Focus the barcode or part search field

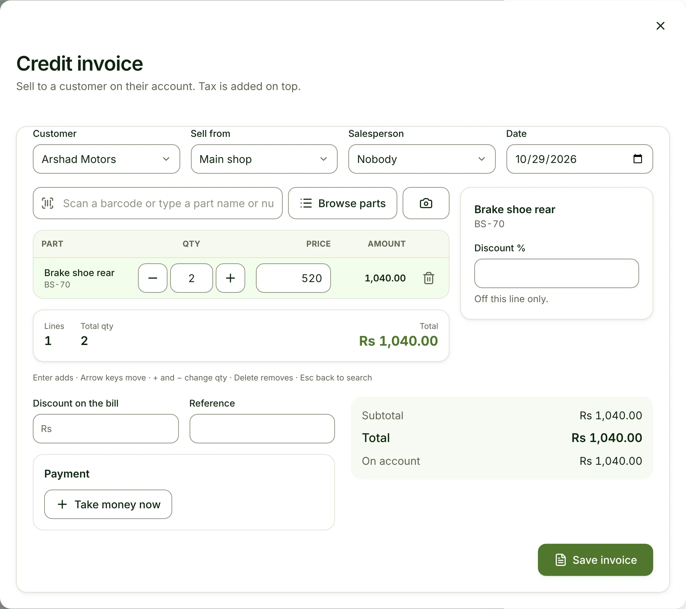158,203
